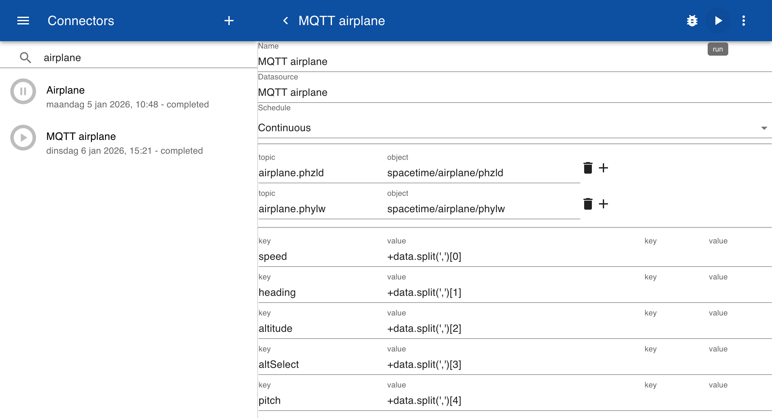The width and height of the screenshot is (772, 418).
Task: Start the MQTT airplane connector in list
Action: click(x=23, y=138)
